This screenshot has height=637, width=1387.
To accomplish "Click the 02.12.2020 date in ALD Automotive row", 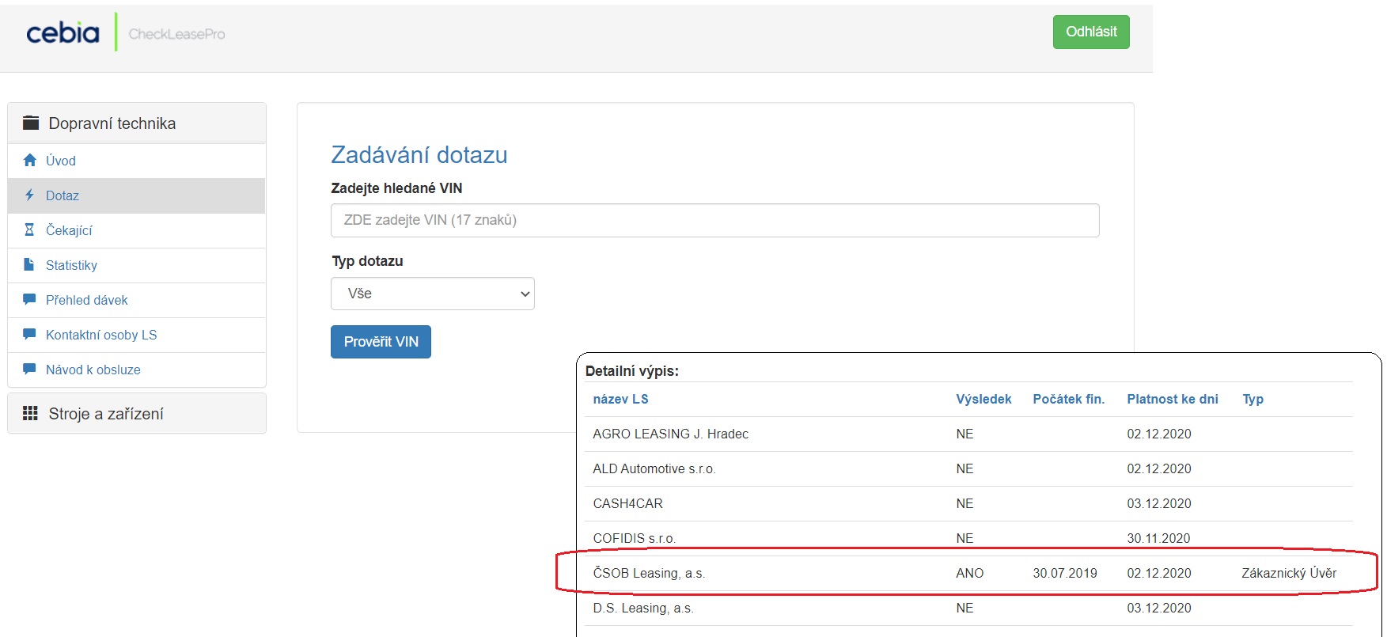I will 1159,468.
